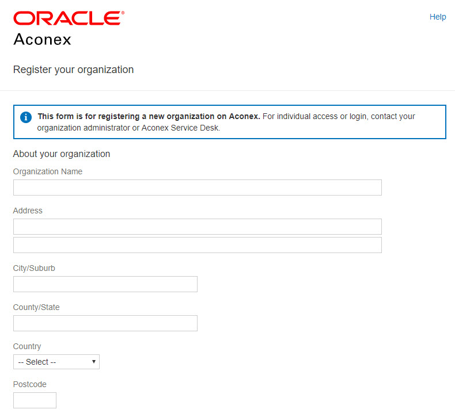Click the Country label text

coord(27,346)
